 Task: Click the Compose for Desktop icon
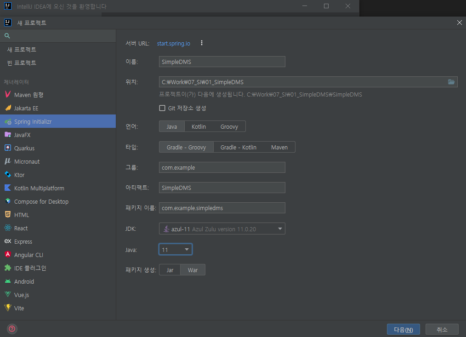(x=8, y=201)
